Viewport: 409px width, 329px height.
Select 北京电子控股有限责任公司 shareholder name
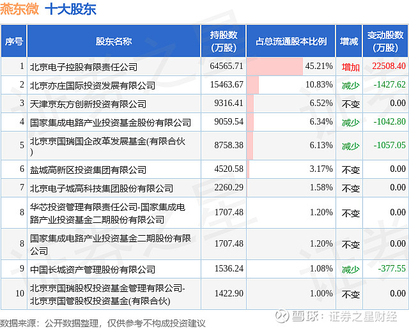[84, 67]
